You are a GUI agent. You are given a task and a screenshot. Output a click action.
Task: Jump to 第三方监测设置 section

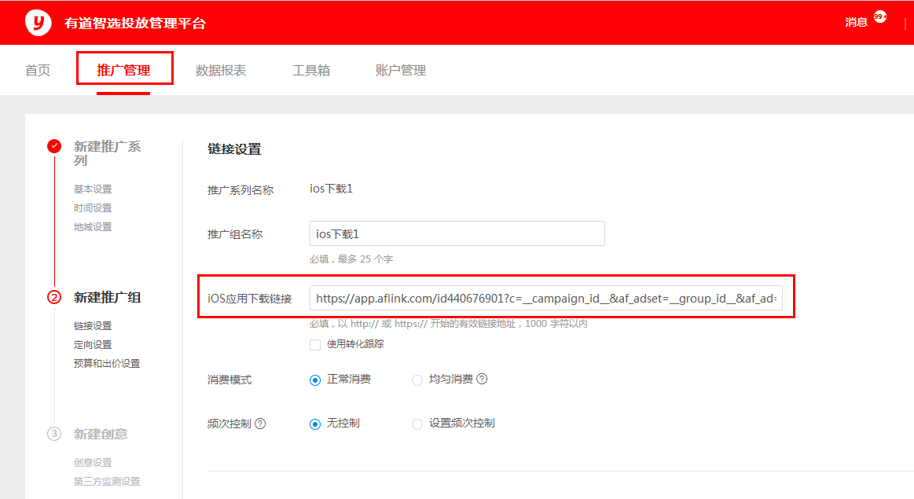(x=107, y=481)
